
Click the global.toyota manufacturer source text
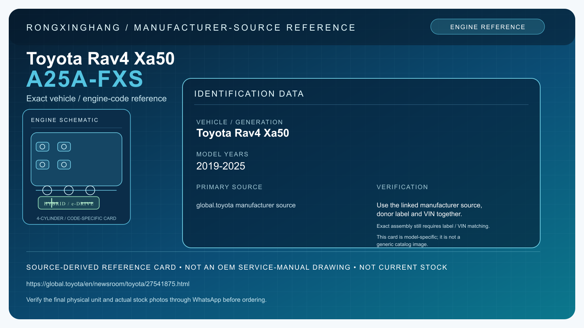coord(246,205)
